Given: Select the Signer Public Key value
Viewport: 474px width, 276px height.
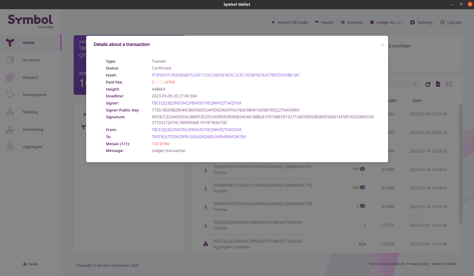Looking at the screenshot, I should pos(225,110).
